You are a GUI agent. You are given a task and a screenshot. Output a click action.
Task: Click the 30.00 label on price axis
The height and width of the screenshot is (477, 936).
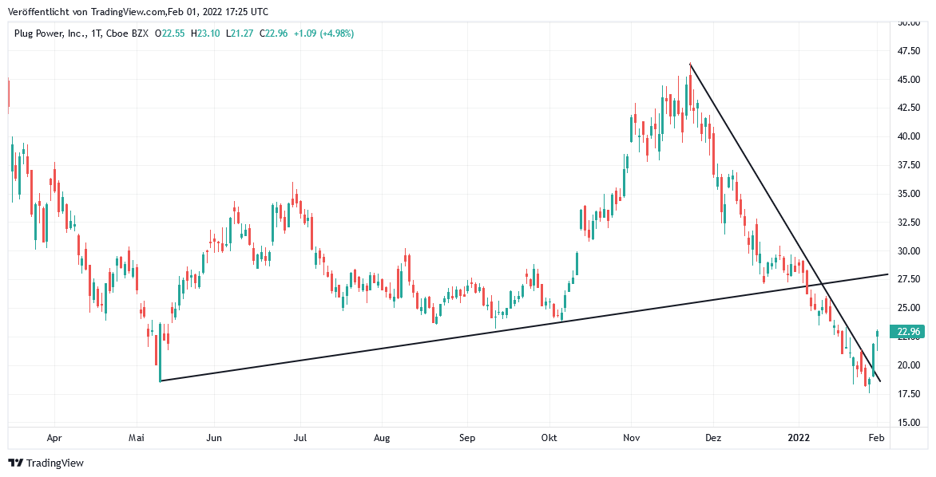(x=910, y=250)
